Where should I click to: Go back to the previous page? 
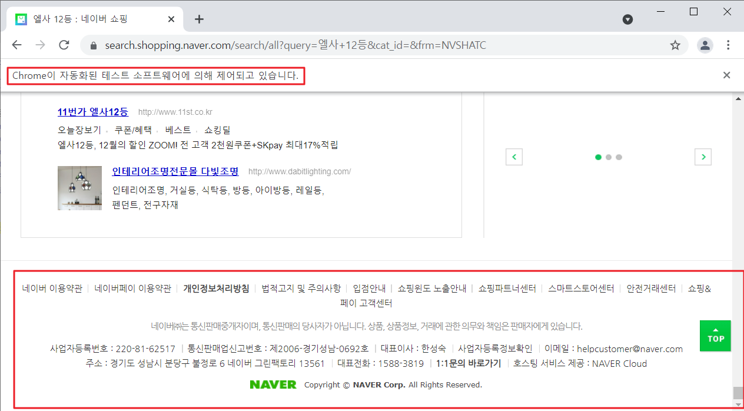(16, 45)
